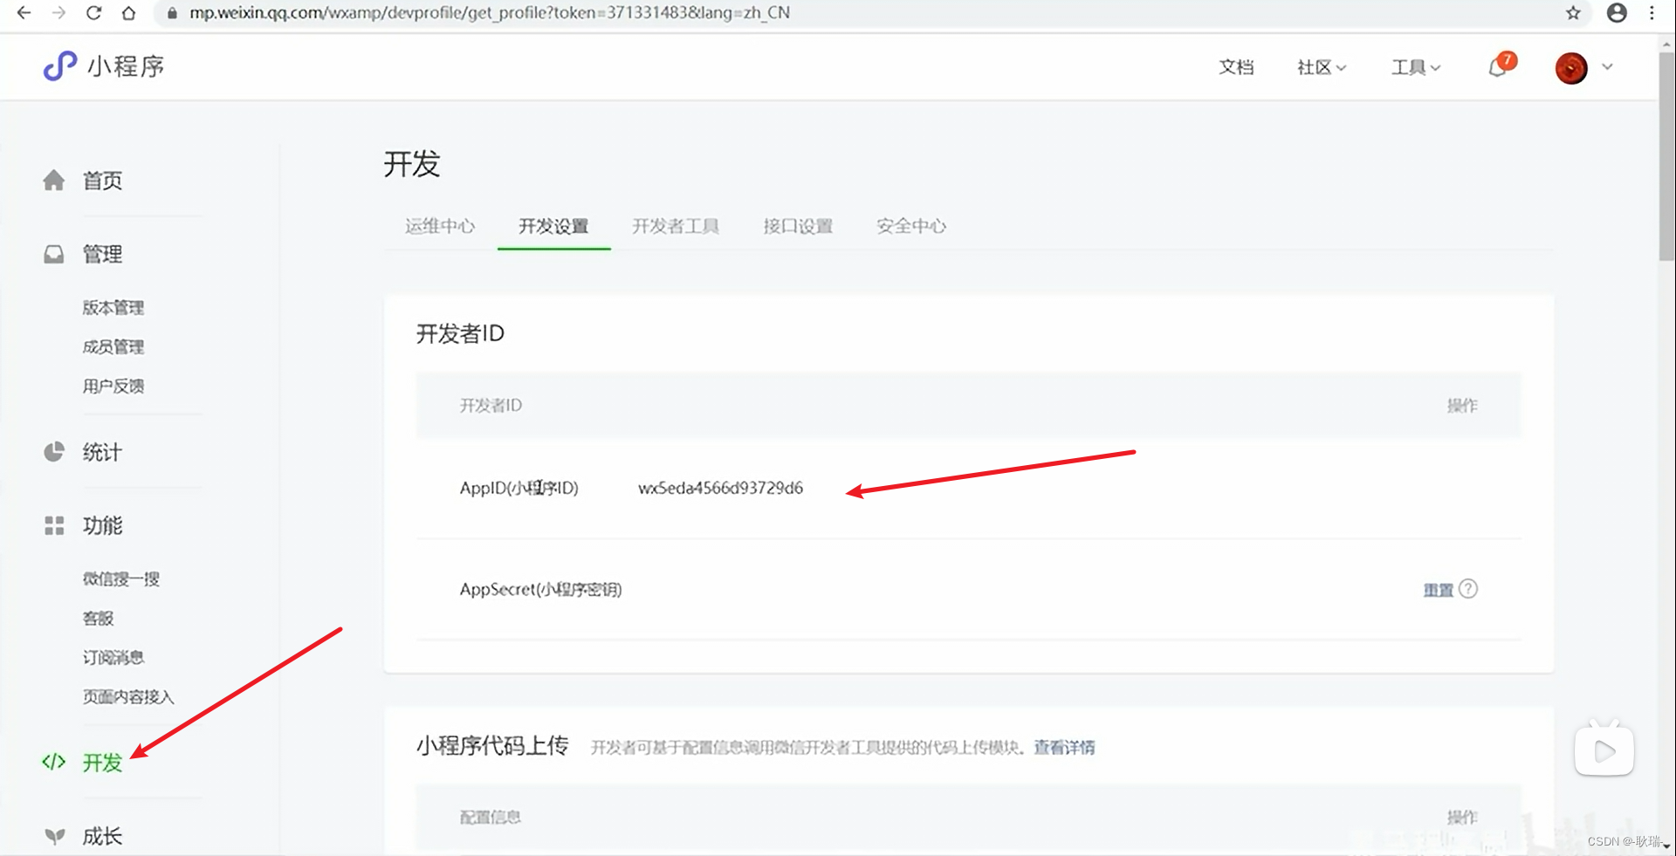
Task: Open 页面内容接入 in the sidebar
Action: coord(128,696)
